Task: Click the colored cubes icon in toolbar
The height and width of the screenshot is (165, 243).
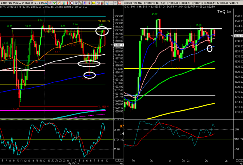Action: tap(45, 3)
